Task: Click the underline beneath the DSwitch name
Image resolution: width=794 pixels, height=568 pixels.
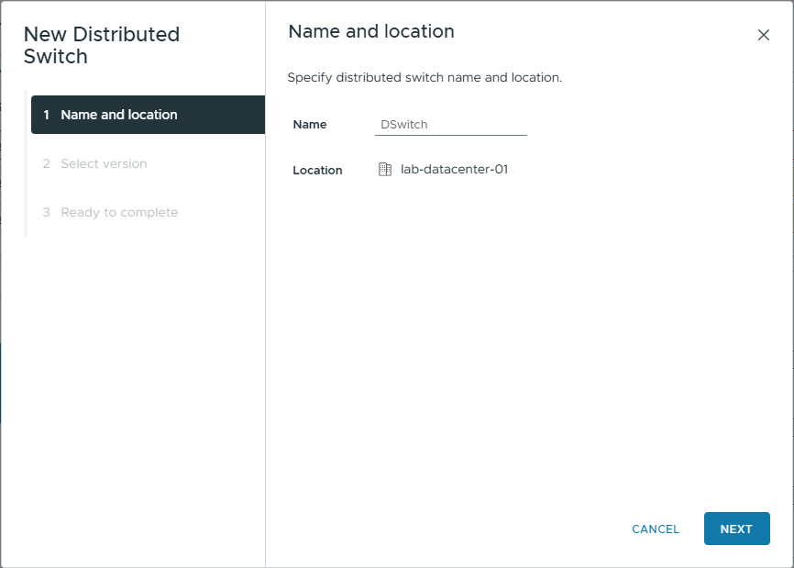Action: click(450, 136)
